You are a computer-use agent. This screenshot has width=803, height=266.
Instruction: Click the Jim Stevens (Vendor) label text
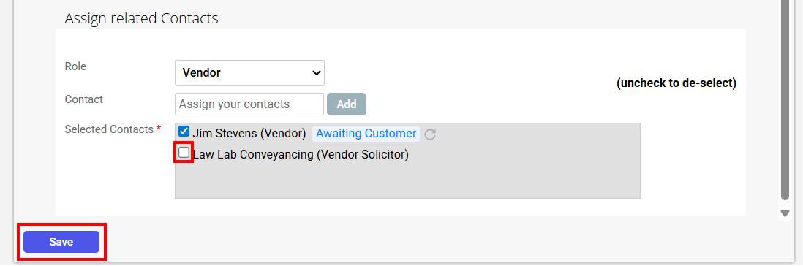tap(249, 134)
